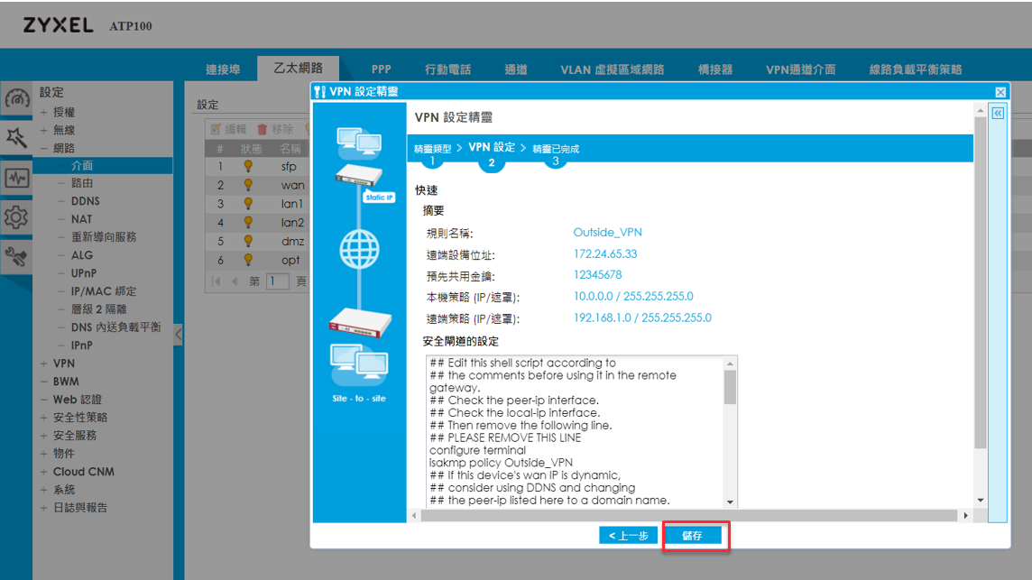This screenshot has width=1032, height=580.
Task: Open the monitor waveform sidebar icon
Action: point(16,178)
